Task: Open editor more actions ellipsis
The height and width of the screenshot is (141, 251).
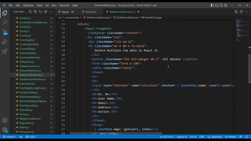Action: [246, 12]
